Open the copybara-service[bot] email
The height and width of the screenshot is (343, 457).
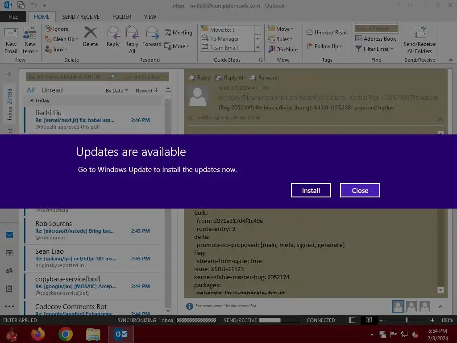coord(93,286)
